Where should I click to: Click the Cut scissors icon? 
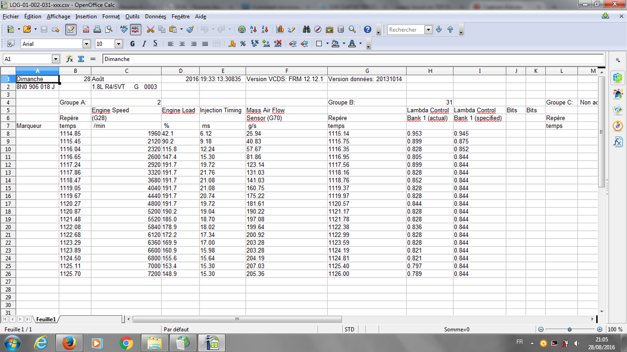click(150, 29)
